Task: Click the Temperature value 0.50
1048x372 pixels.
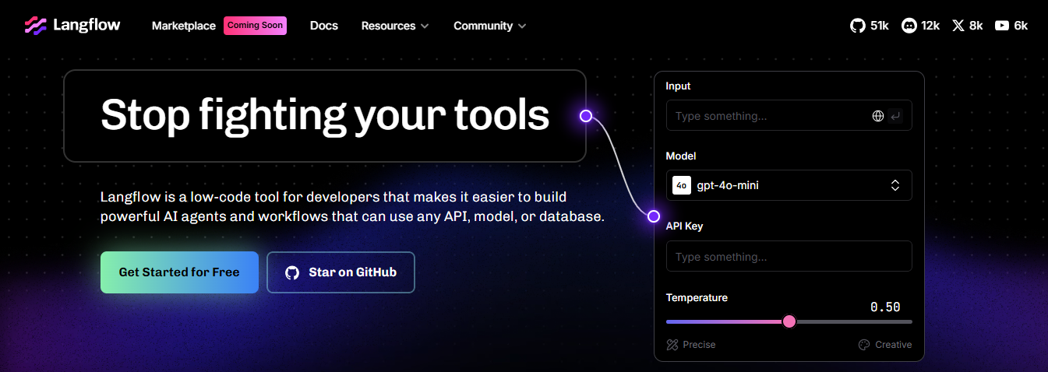Action: (x=885, y=307)
